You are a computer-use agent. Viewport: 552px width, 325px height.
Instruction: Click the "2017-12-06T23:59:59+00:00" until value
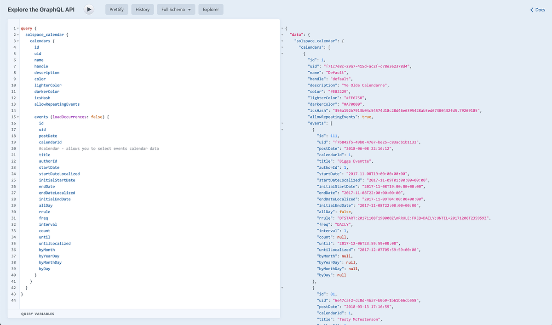coord(369,244)
